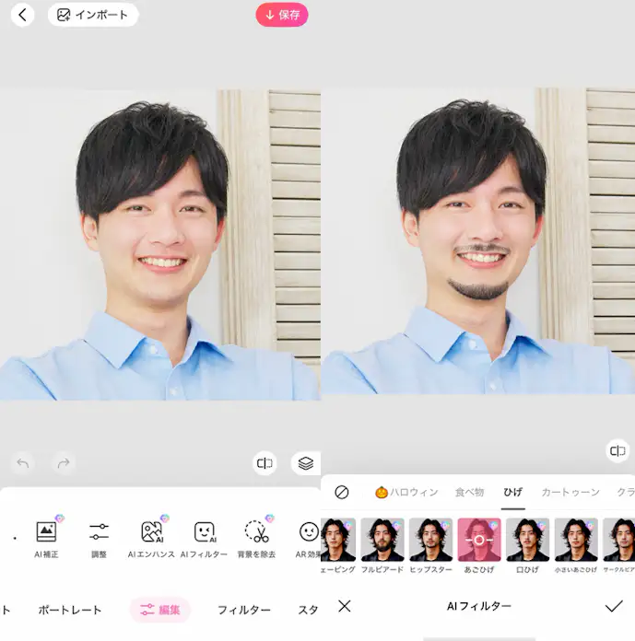Viewport: 635px width, 641px height.
Task: Switch to the ポートレート tab
Action: pos(69,610)
